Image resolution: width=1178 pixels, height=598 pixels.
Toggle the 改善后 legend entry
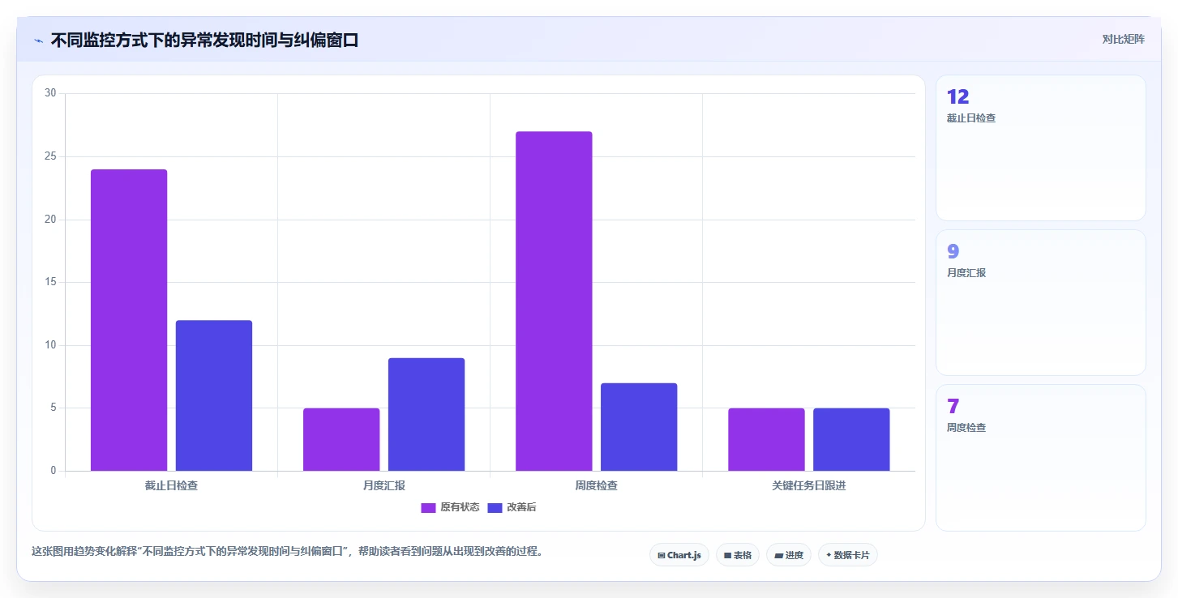[x=512, y=507]
